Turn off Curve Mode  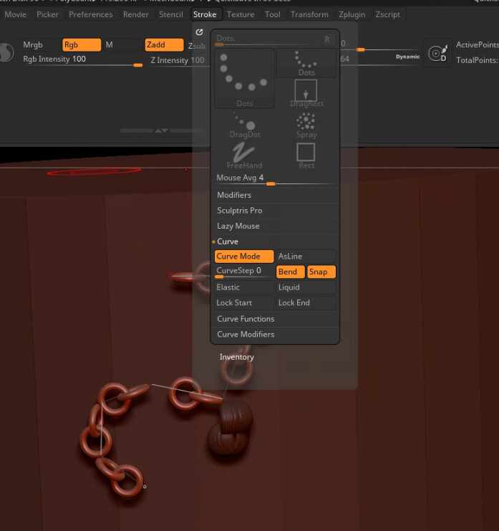[244, 257]
